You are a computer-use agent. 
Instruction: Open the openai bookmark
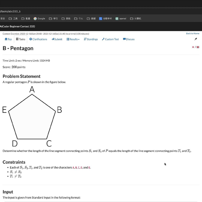pyautogui.click(x=121, y=19)
